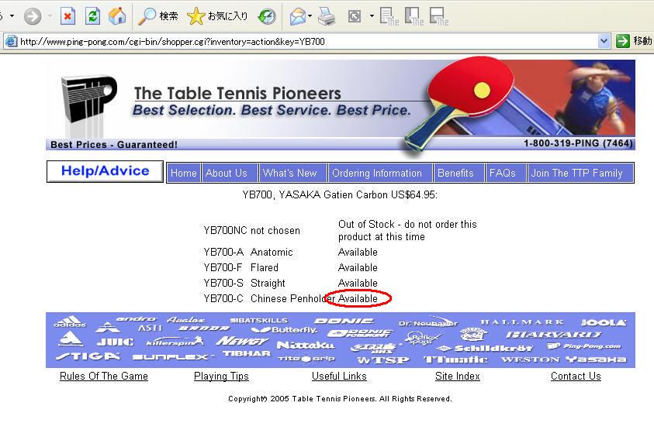Click the killerspin brand logo
Viewport: 654px width, 423px height.
[x=175, y=342]
